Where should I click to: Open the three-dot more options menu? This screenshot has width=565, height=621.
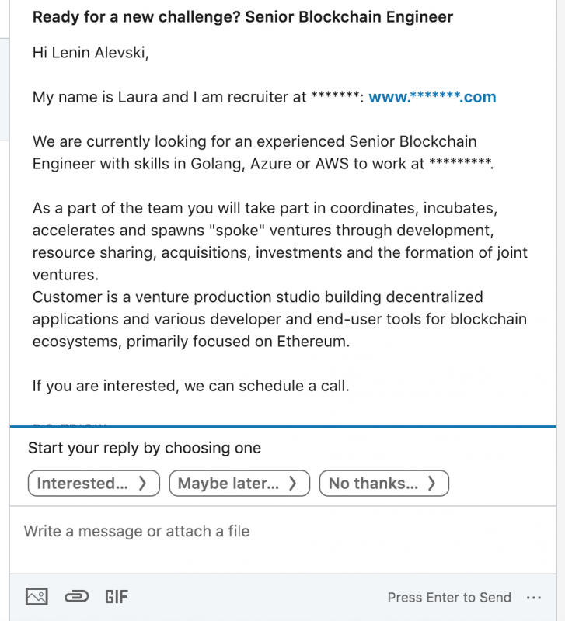pos(533,598)
